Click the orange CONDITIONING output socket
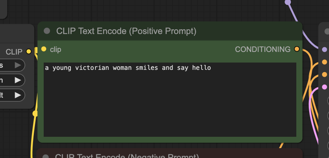The height and width of the screenshot is (158, 329). point(297,49)
